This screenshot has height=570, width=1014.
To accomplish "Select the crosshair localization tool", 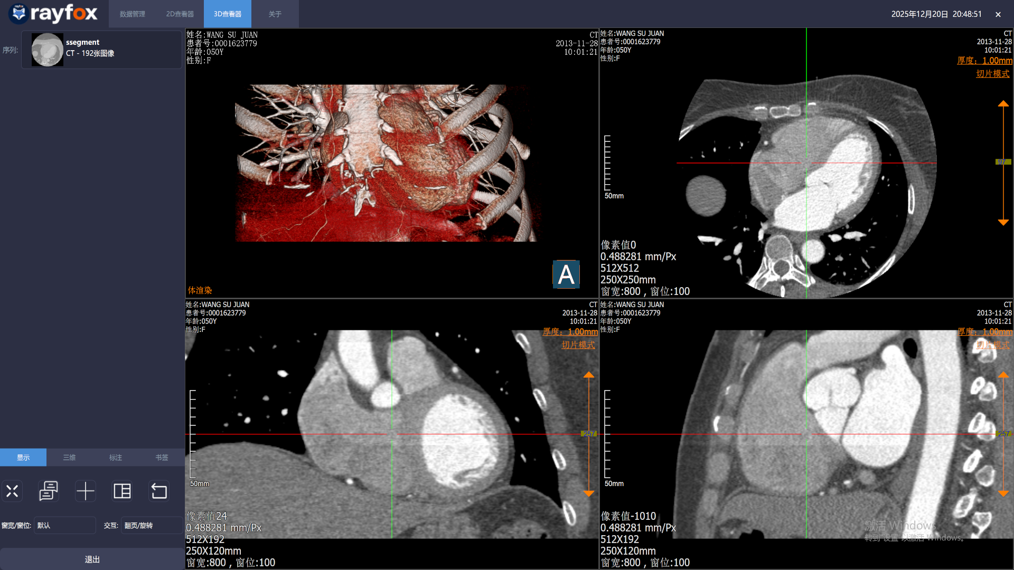I will pos(85,491).
